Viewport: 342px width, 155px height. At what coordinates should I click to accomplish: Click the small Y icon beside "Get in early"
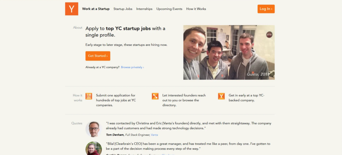point(221,96)
